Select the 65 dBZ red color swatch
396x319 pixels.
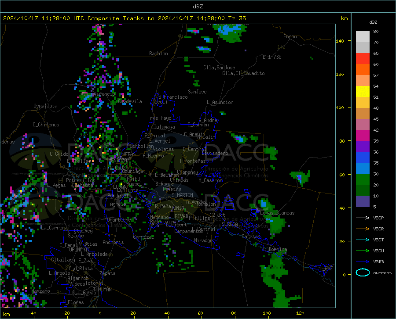coord(363,58)
